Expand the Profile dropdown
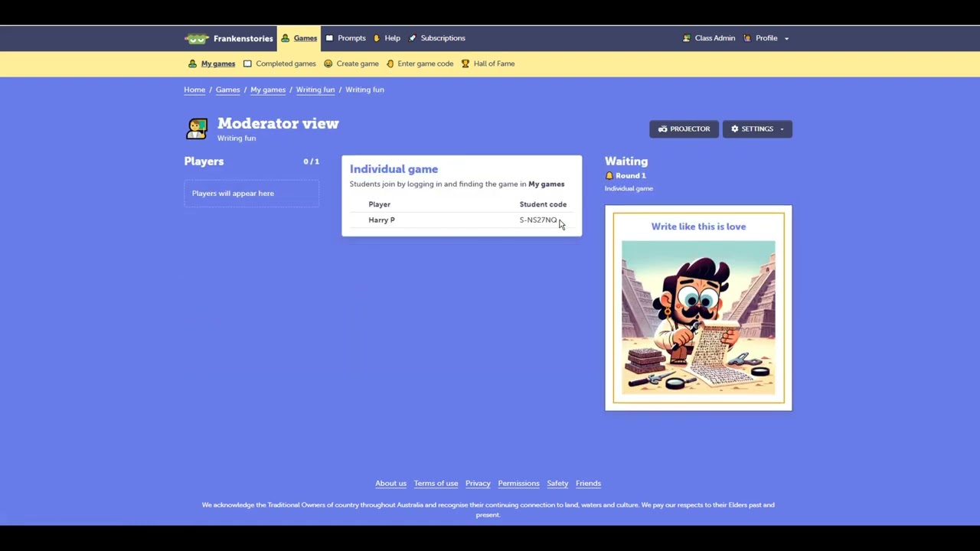 (766, 38)
